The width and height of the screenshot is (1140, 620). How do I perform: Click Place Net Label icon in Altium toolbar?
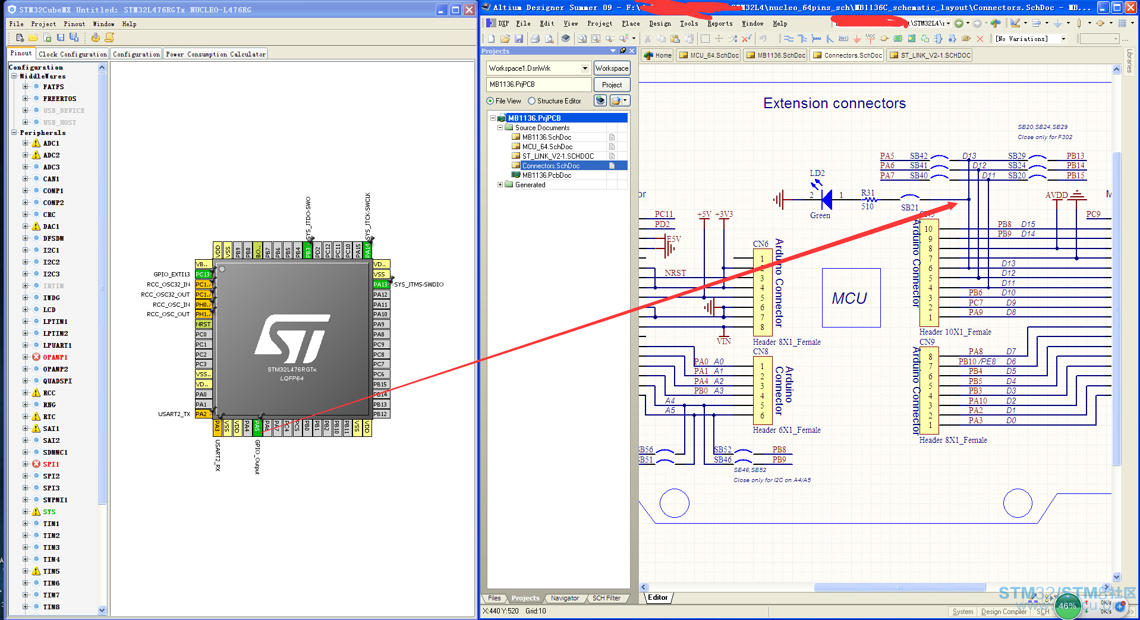[843, 39]
